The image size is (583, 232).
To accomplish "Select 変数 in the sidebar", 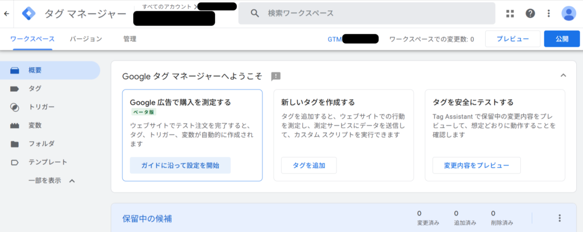I will (x=50, y=126).
